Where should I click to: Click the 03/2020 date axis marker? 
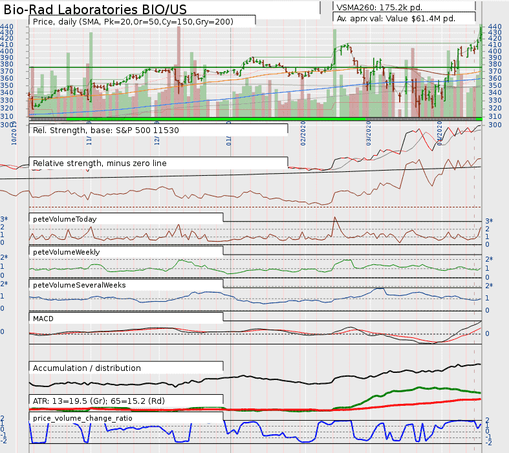[368, 133]
